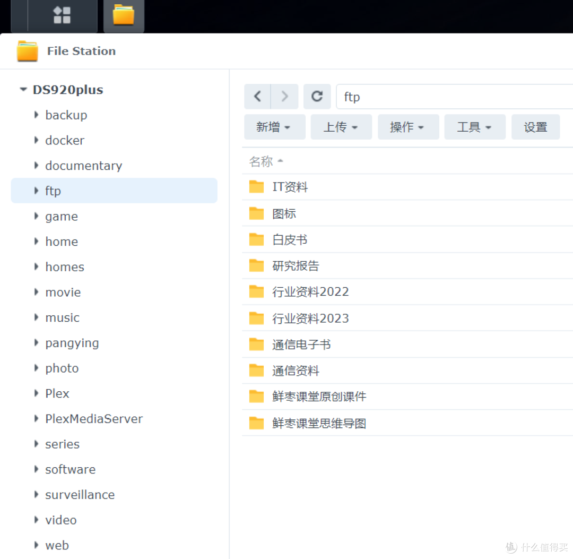Viewport: 573px width, 559px height.
Task: Select the PlexMediaServer shared folder
Action: tap(94, 419)
